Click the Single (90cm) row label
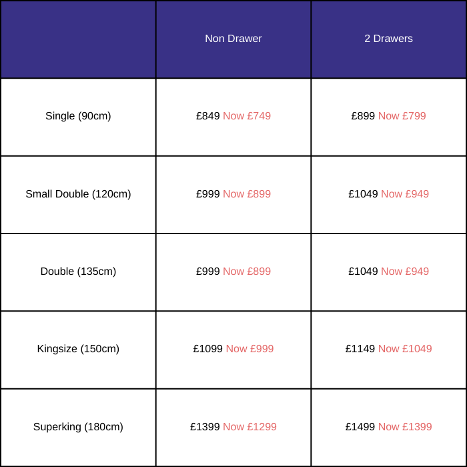The height and width of the screenshot is (467, 467). [x=78, y=116]
